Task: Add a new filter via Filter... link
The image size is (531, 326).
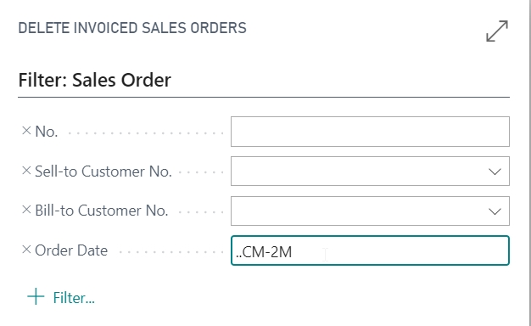Action: tap(74, 298)
